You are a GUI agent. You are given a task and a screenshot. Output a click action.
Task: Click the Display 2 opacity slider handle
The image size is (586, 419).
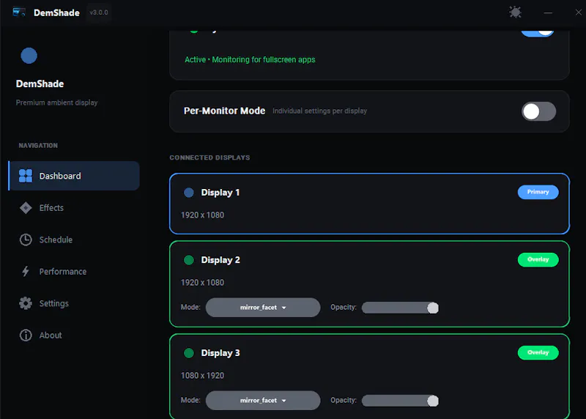(433, 308)
